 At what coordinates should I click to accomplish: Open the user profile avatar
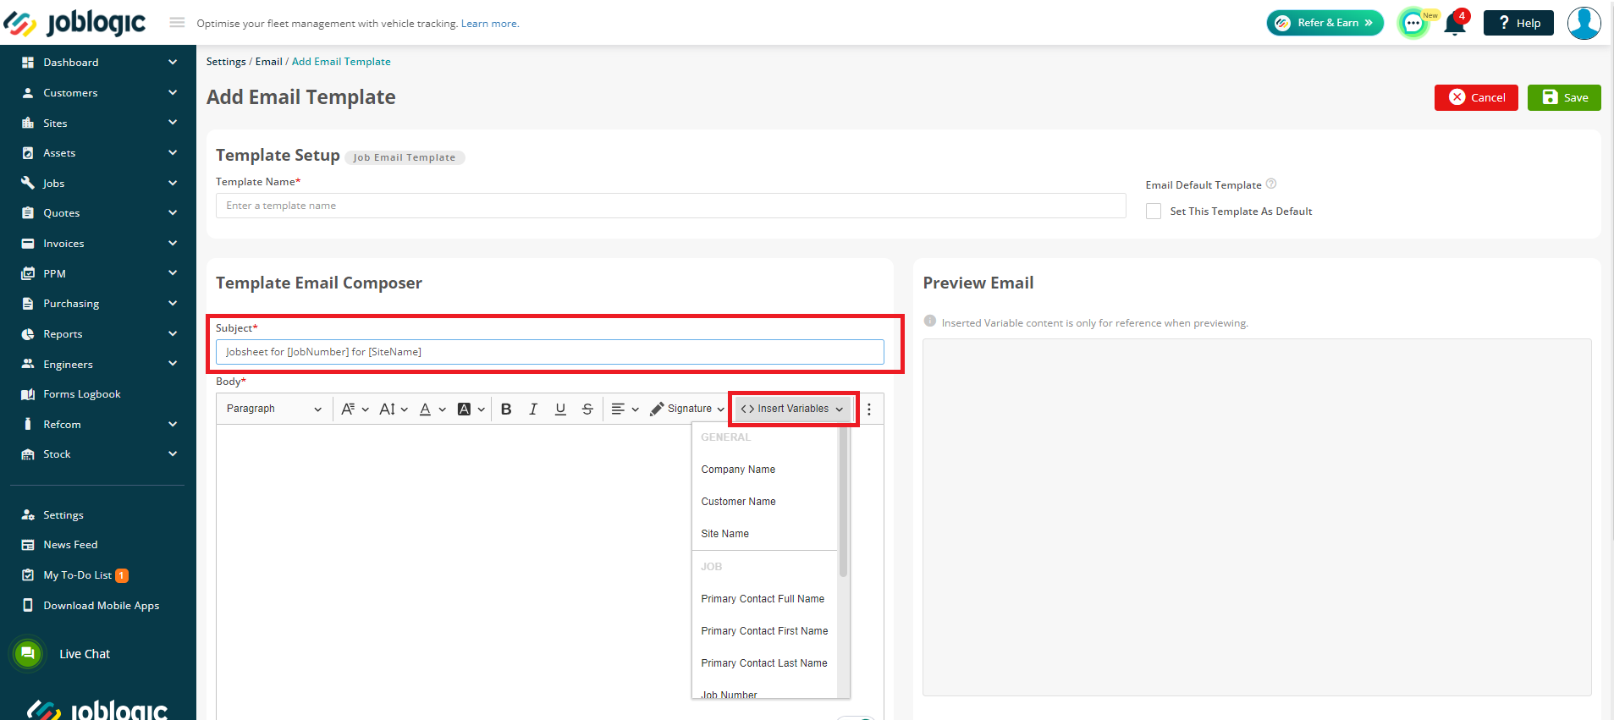(x=1584, y=23)
